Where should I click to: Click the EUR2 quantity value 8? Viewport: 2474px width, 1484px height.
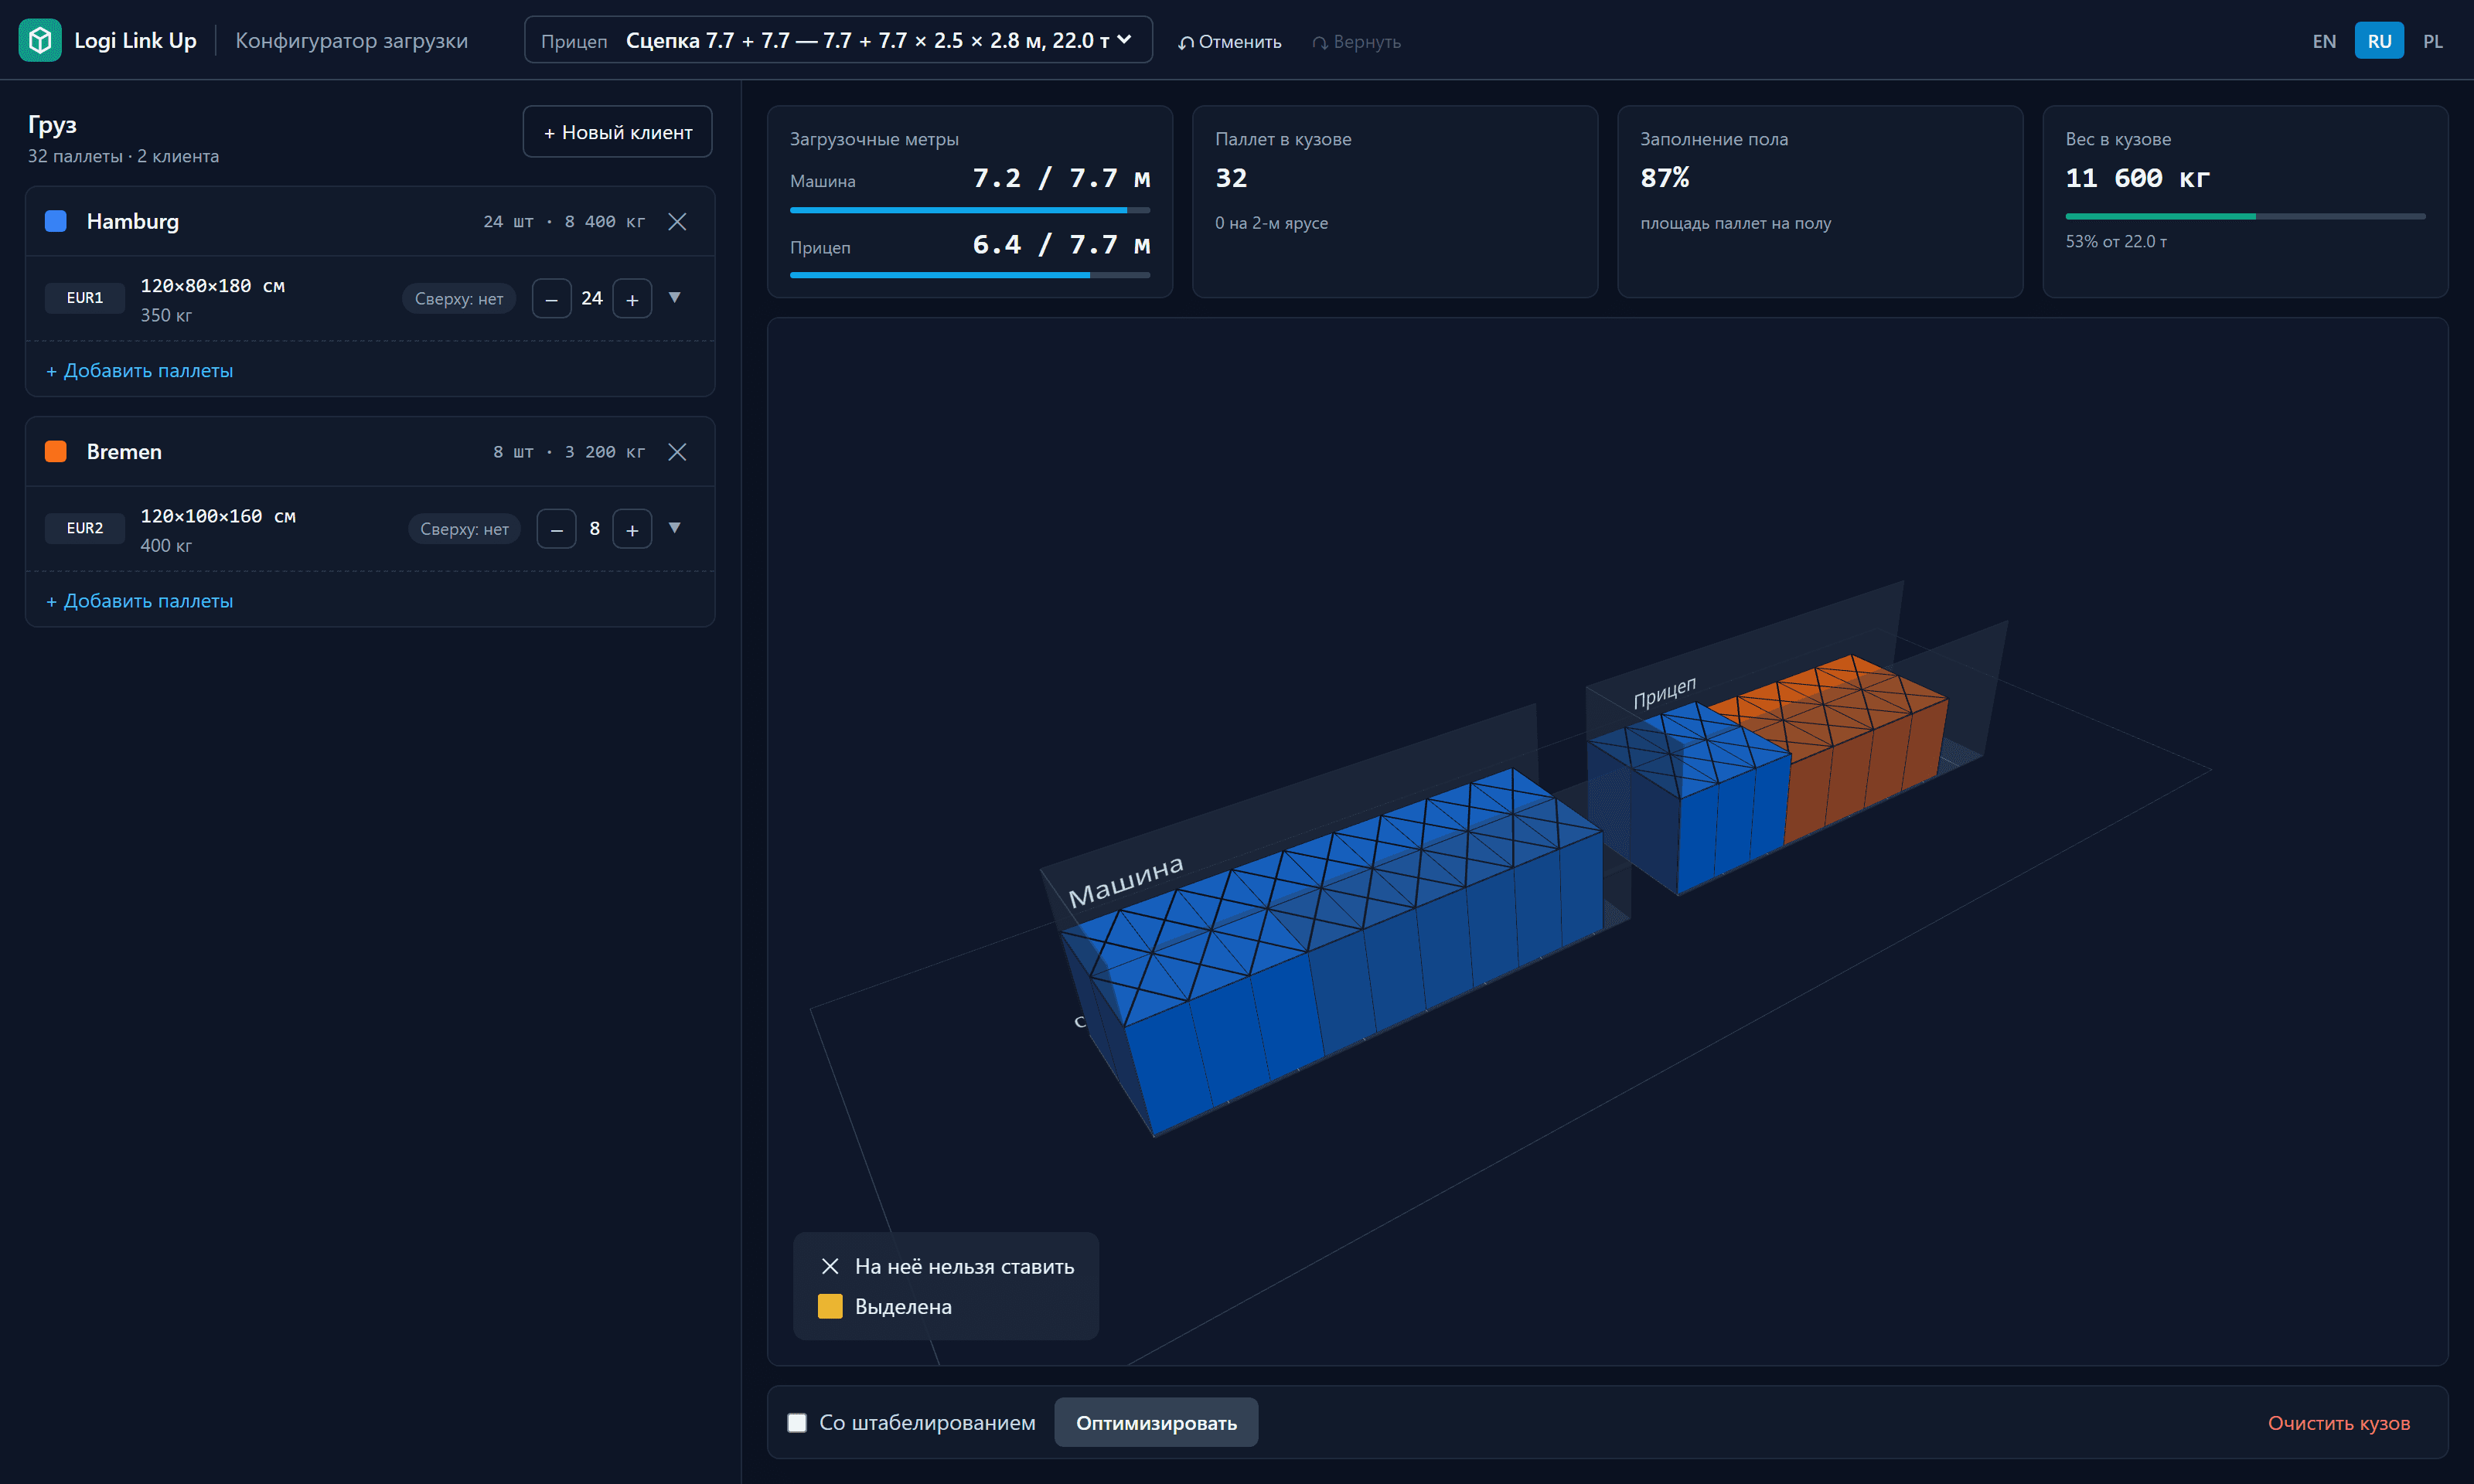pos(595,528)
